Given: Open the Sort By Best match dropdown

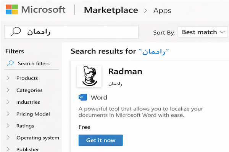Looking at the screenshot, I should tap(203, 32).
